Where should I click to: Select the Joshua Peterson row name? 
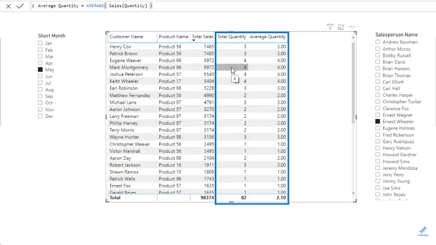pyautogui.click(x=126, y=74)
